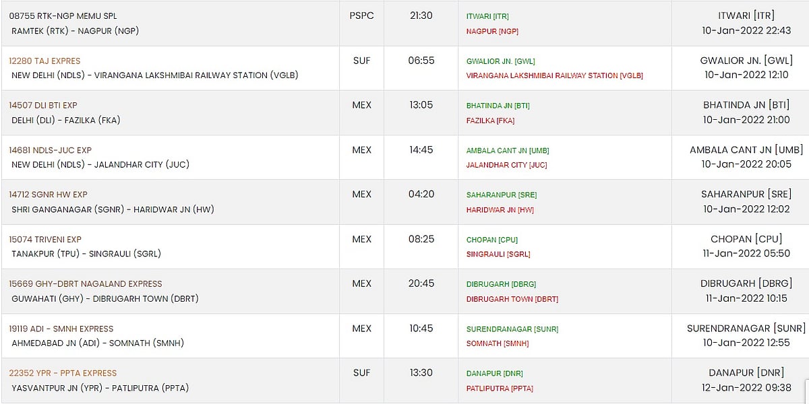Click the red DIBRUGARH TOWN [DBRT] station text

pos(512,299)
